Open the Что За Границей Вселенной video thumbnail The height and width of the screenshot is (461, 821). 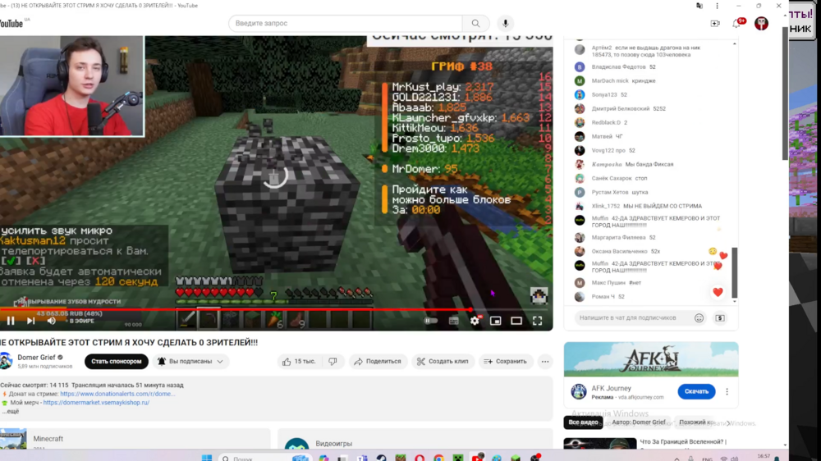click(x=600, y=444)
